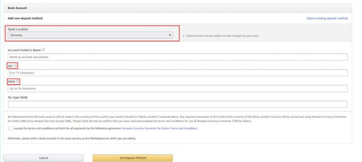Click the Bank Account section header

click(17, 8)
